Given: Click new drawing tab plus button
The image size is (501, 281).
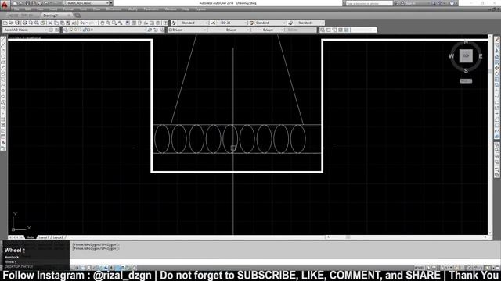Looking at the screenshot, I should pyautogui.click(x=77, y=16).
